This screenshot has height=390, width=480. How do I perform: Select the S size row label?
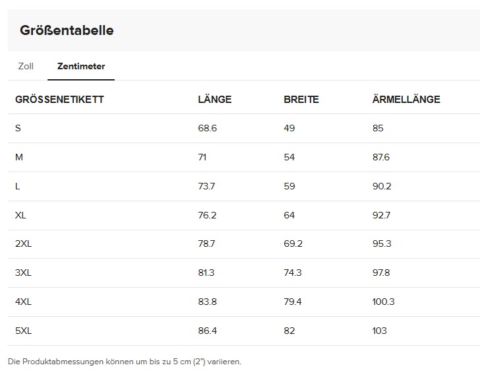click(18, 128)
